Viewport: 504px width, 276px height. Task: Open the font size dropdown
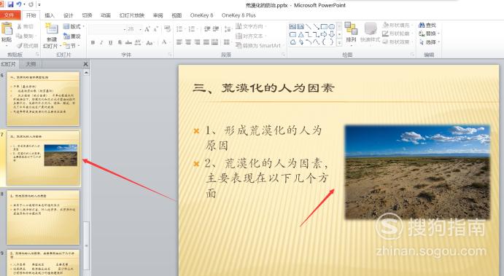[140, 29]
